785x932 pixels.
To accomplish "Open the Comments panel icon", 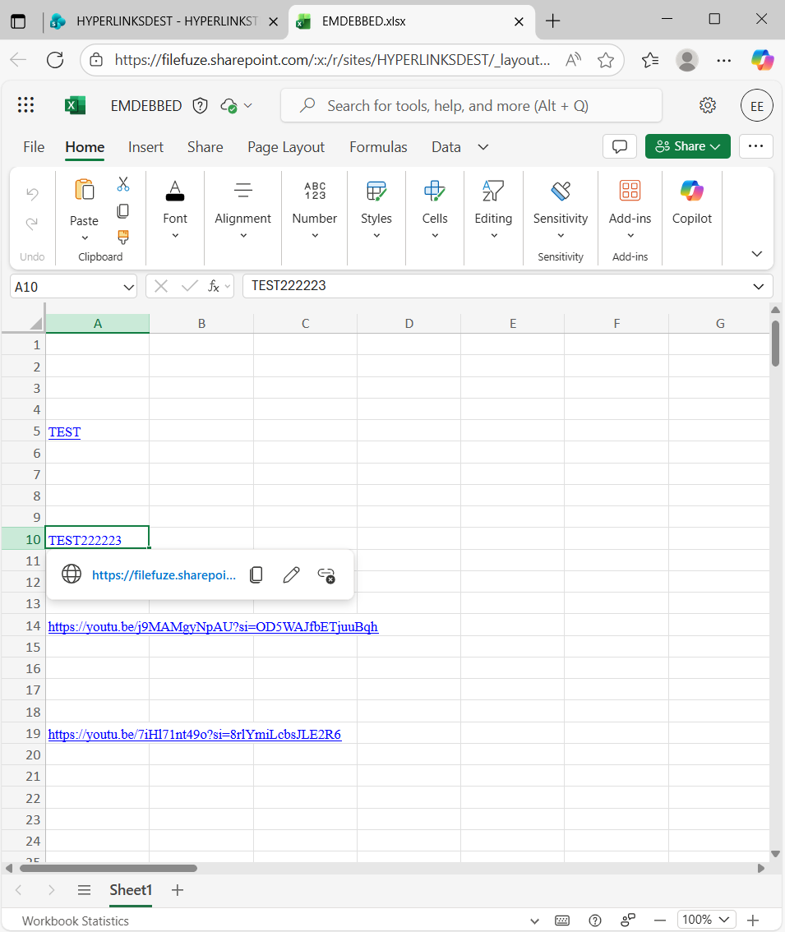I will click(x=620, y=146).
